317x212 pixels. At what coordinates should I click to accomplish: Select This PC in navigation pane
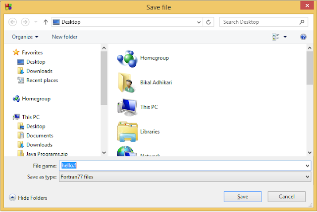pyautogui.click(x=26, y=117)
